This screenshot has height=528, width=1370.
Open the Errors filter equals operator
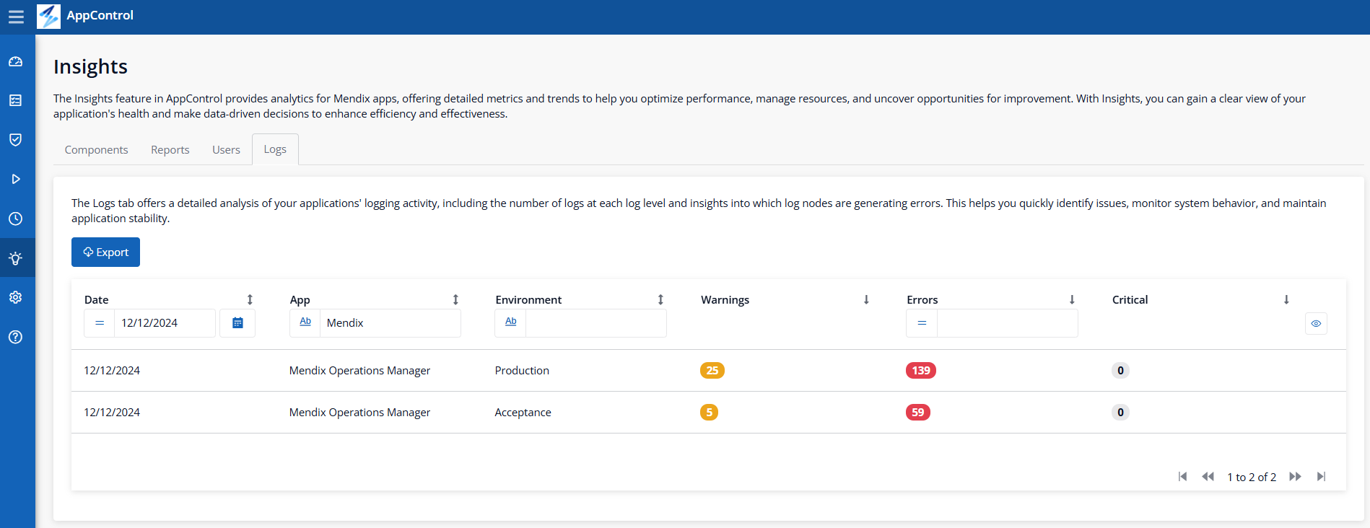(x=922, y=323)
